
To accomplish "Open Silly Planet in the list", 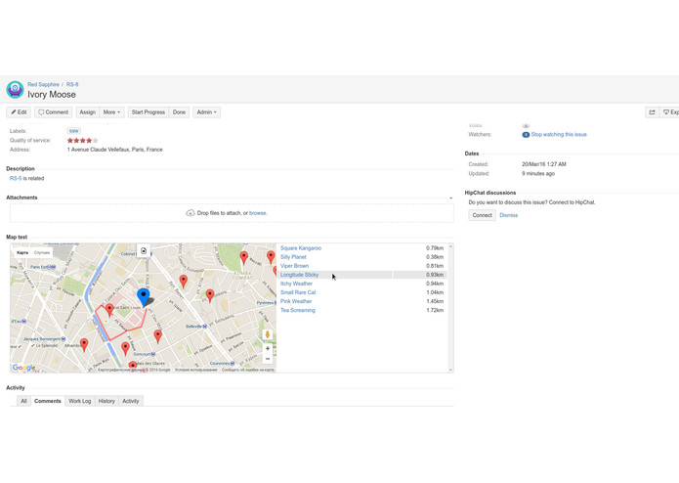I will tap(293, 257).
